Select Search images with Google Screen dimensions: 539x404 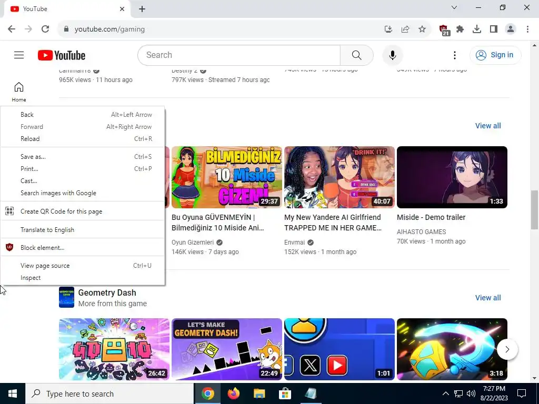[83, 193]
